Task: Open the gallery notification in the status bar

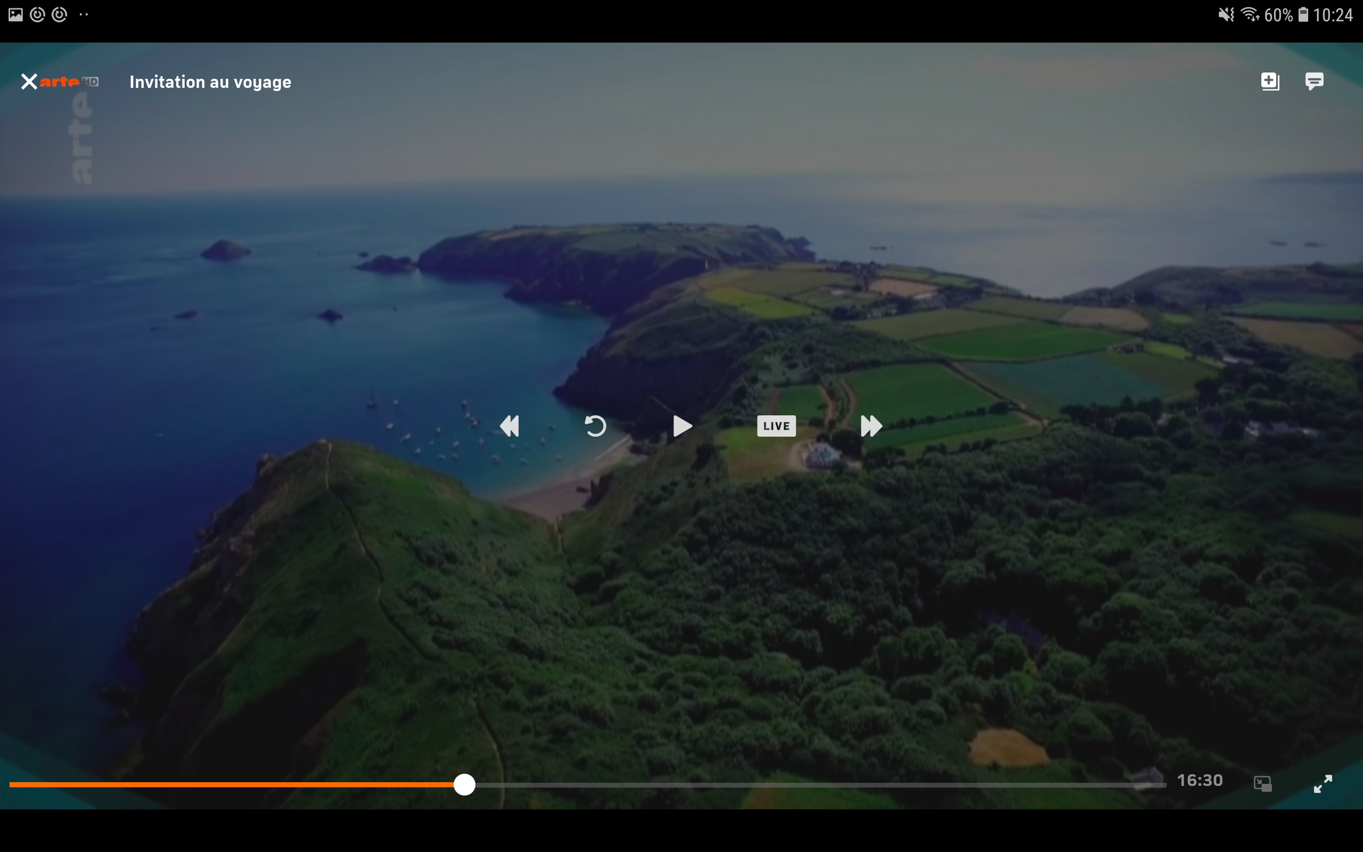Action: coord(16,15)
